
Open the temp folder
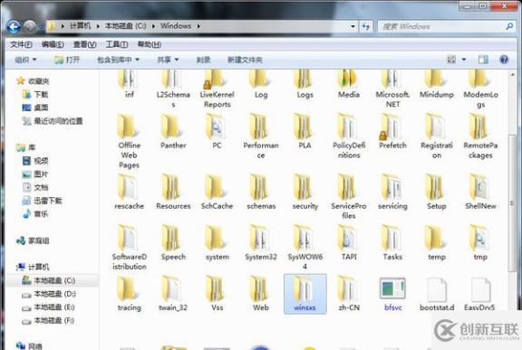pos(437,242)
